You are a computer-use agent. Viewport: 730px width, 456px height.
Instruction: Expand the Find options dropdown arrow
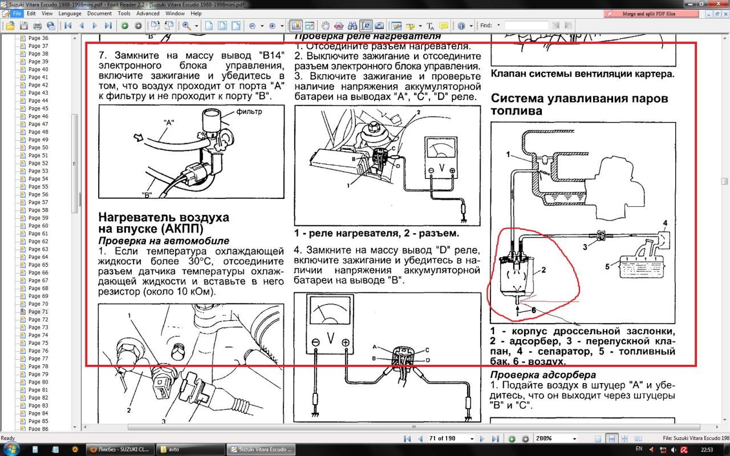[498, 26]
